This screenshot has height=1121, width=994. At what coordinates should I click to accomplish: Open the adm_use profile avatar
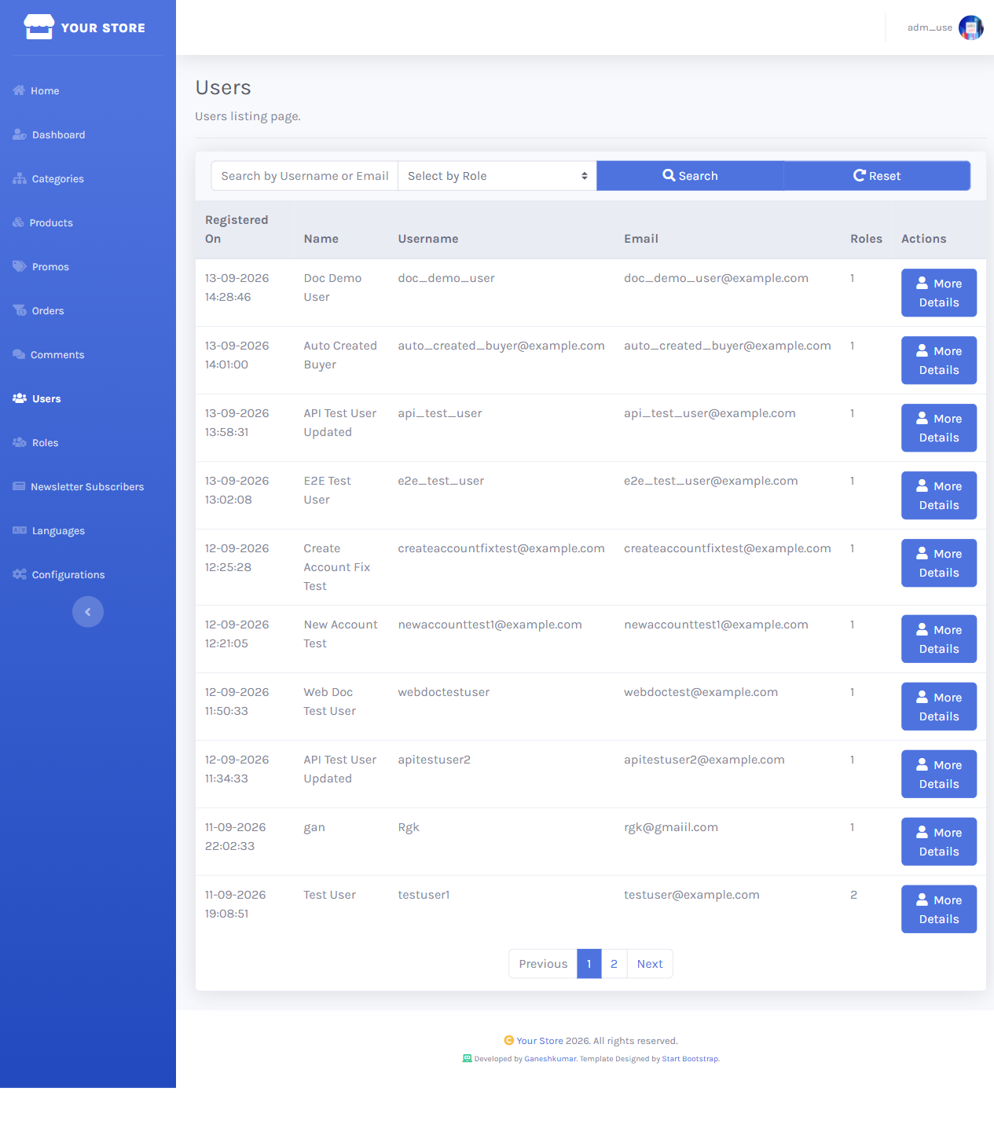coord(971,27)
